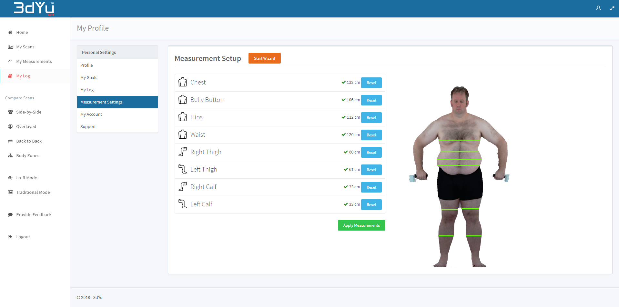Image resolution: width=619 pixels, height=307 pixels.
Task: Click the user account icon in header
Action: [598, 8]
